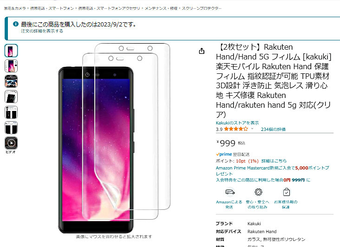Click the star rating icons
Image resolution: width=340 pixels, height=247 pixels.
(236, 129)
